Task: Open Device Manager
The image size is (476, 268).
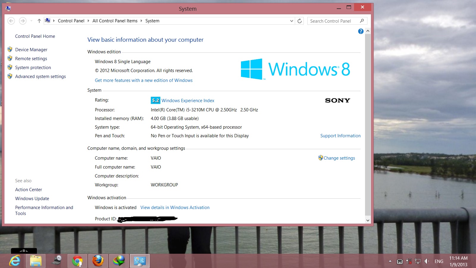Action: [x=31, y=50]
